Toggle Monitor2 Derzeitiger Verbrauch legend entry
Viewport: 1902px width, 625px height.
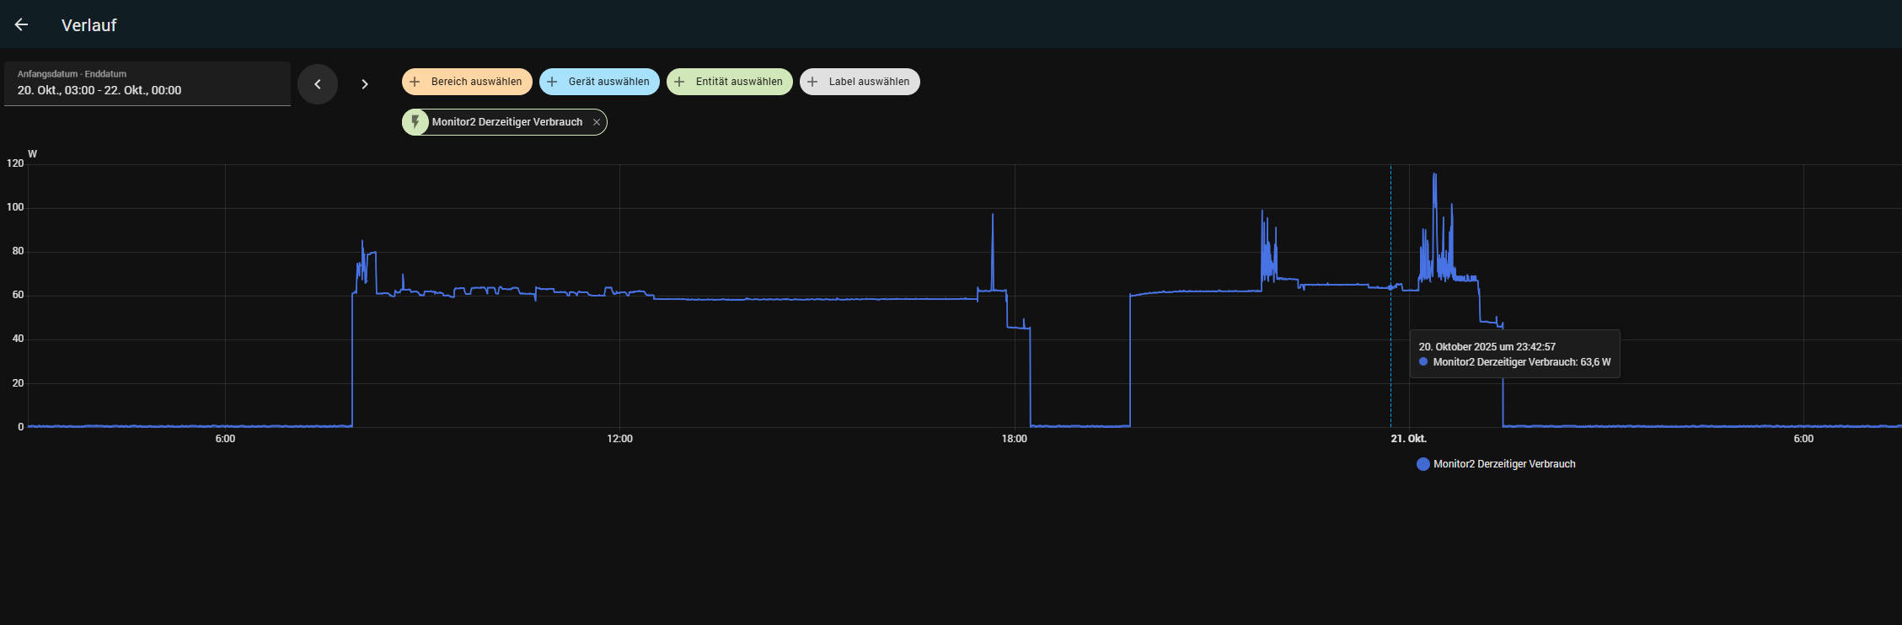(x=1496, y=464)
